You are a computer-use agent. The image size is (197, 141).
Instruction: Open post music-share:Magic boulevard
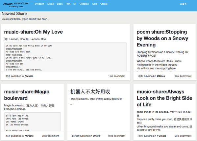tap(27, 95)
